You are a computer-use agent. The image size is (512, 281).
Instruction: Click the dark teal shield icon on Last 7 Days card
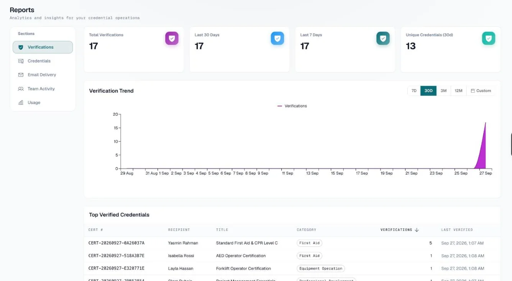coord(383,38)
